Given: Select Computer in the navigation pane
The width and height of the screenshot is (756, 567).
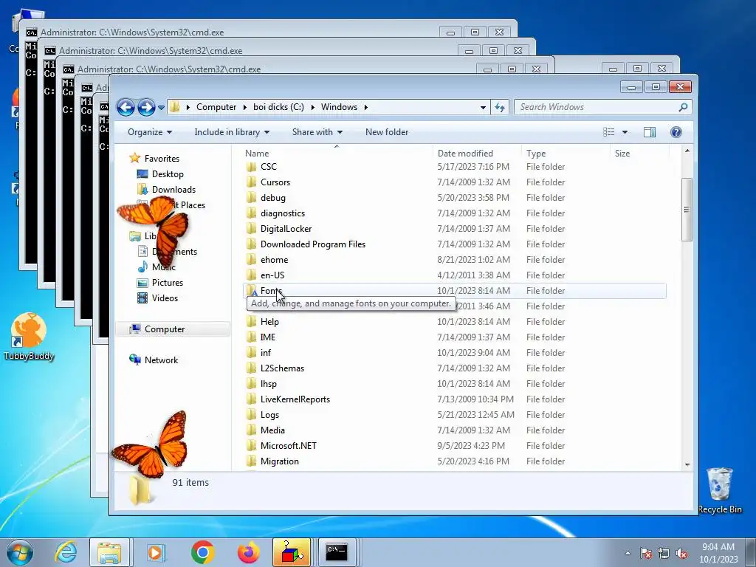Looking at the screenshot, I should pyautogui.click(x=165, y=329).
